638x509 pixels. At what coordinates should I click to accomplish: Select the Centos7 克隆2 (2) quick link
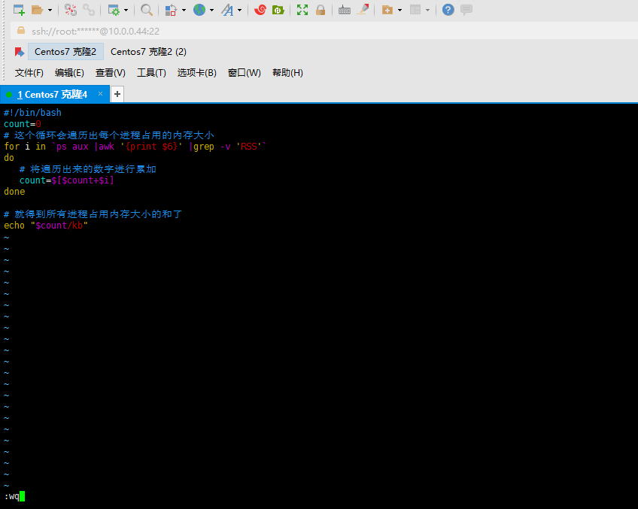tap(148, 52)
